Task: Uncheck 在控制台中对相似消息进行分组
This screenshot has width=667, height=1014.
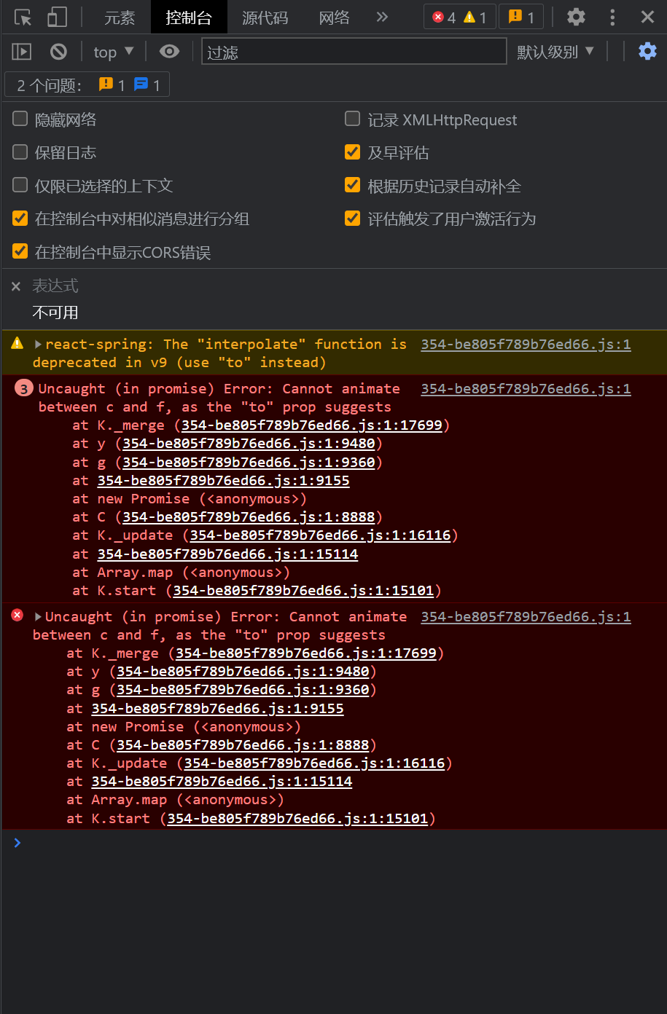Action: (x=20, y=218)
